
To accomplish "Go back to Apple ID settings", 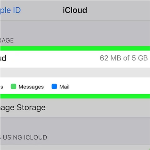I will (10, 10).
